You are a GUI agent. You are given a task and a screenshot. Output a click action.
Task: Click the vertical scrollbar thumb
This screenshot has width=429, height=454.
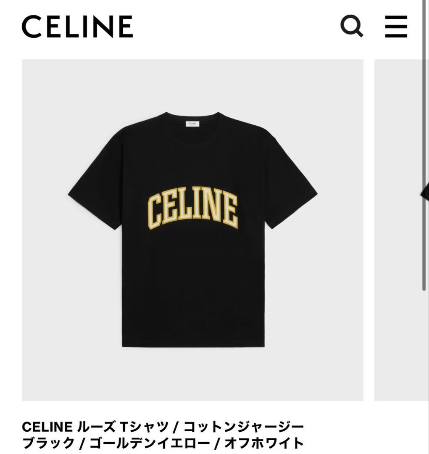click(424, 145)
